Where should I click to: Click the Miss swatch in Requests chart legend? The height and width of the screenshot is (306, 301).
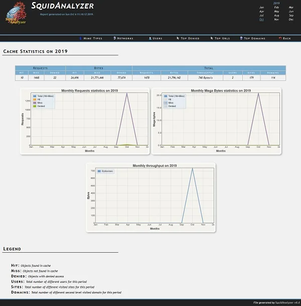click(x=35, y=103)
